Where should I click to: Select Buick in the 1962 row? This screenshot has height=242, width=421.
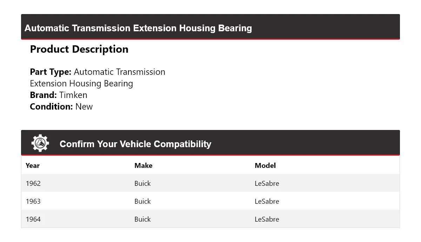tap(142, 183)
